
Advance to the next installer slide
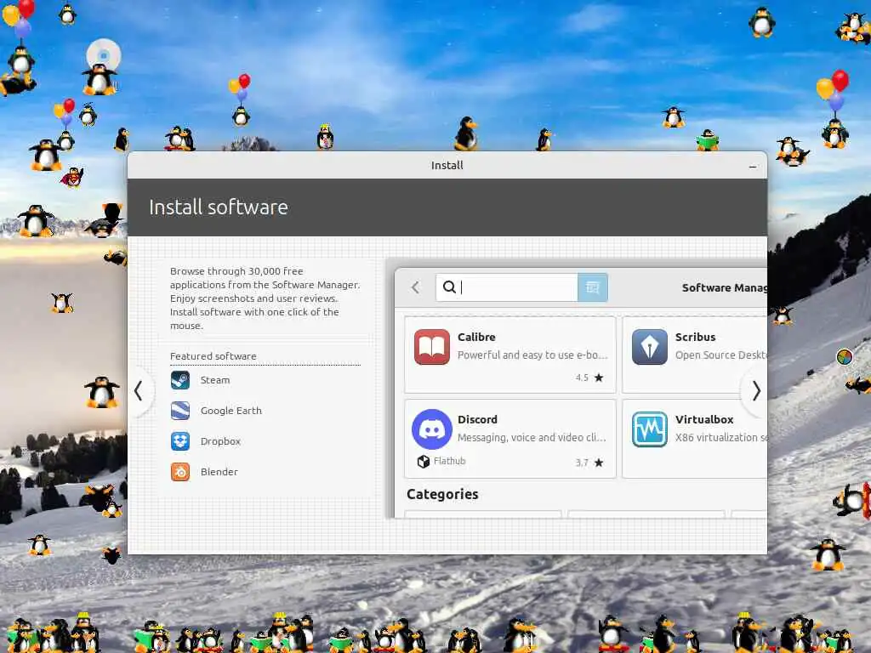pos(756,391)
